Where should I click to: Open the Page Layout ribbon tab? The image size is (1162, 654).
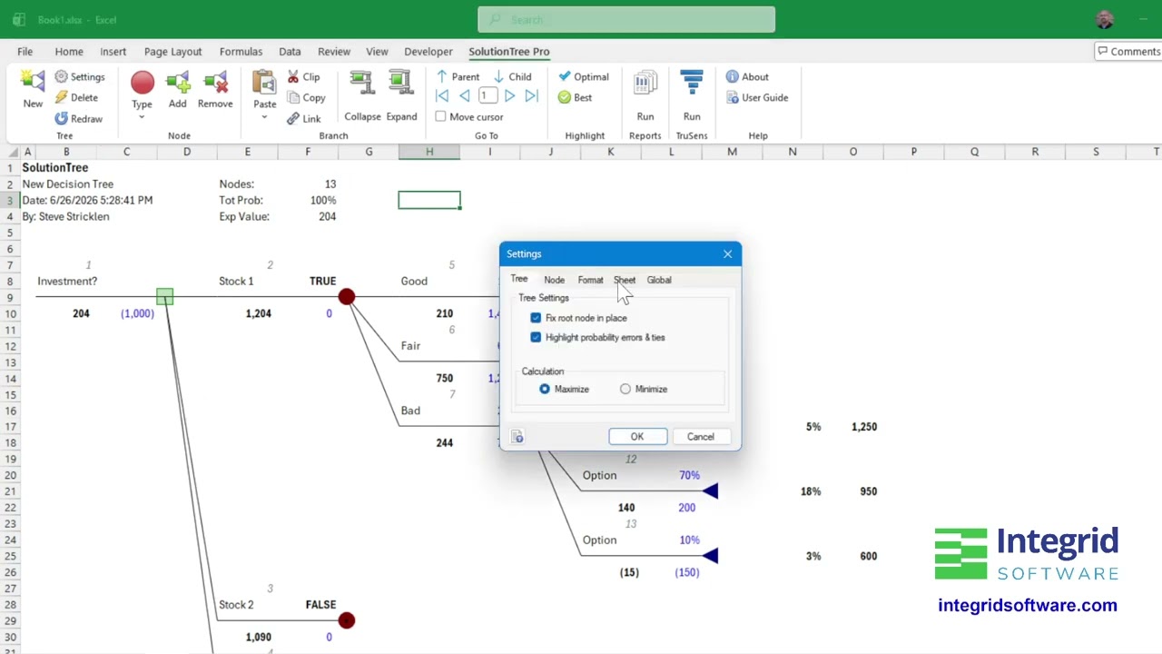click(172, 52)
